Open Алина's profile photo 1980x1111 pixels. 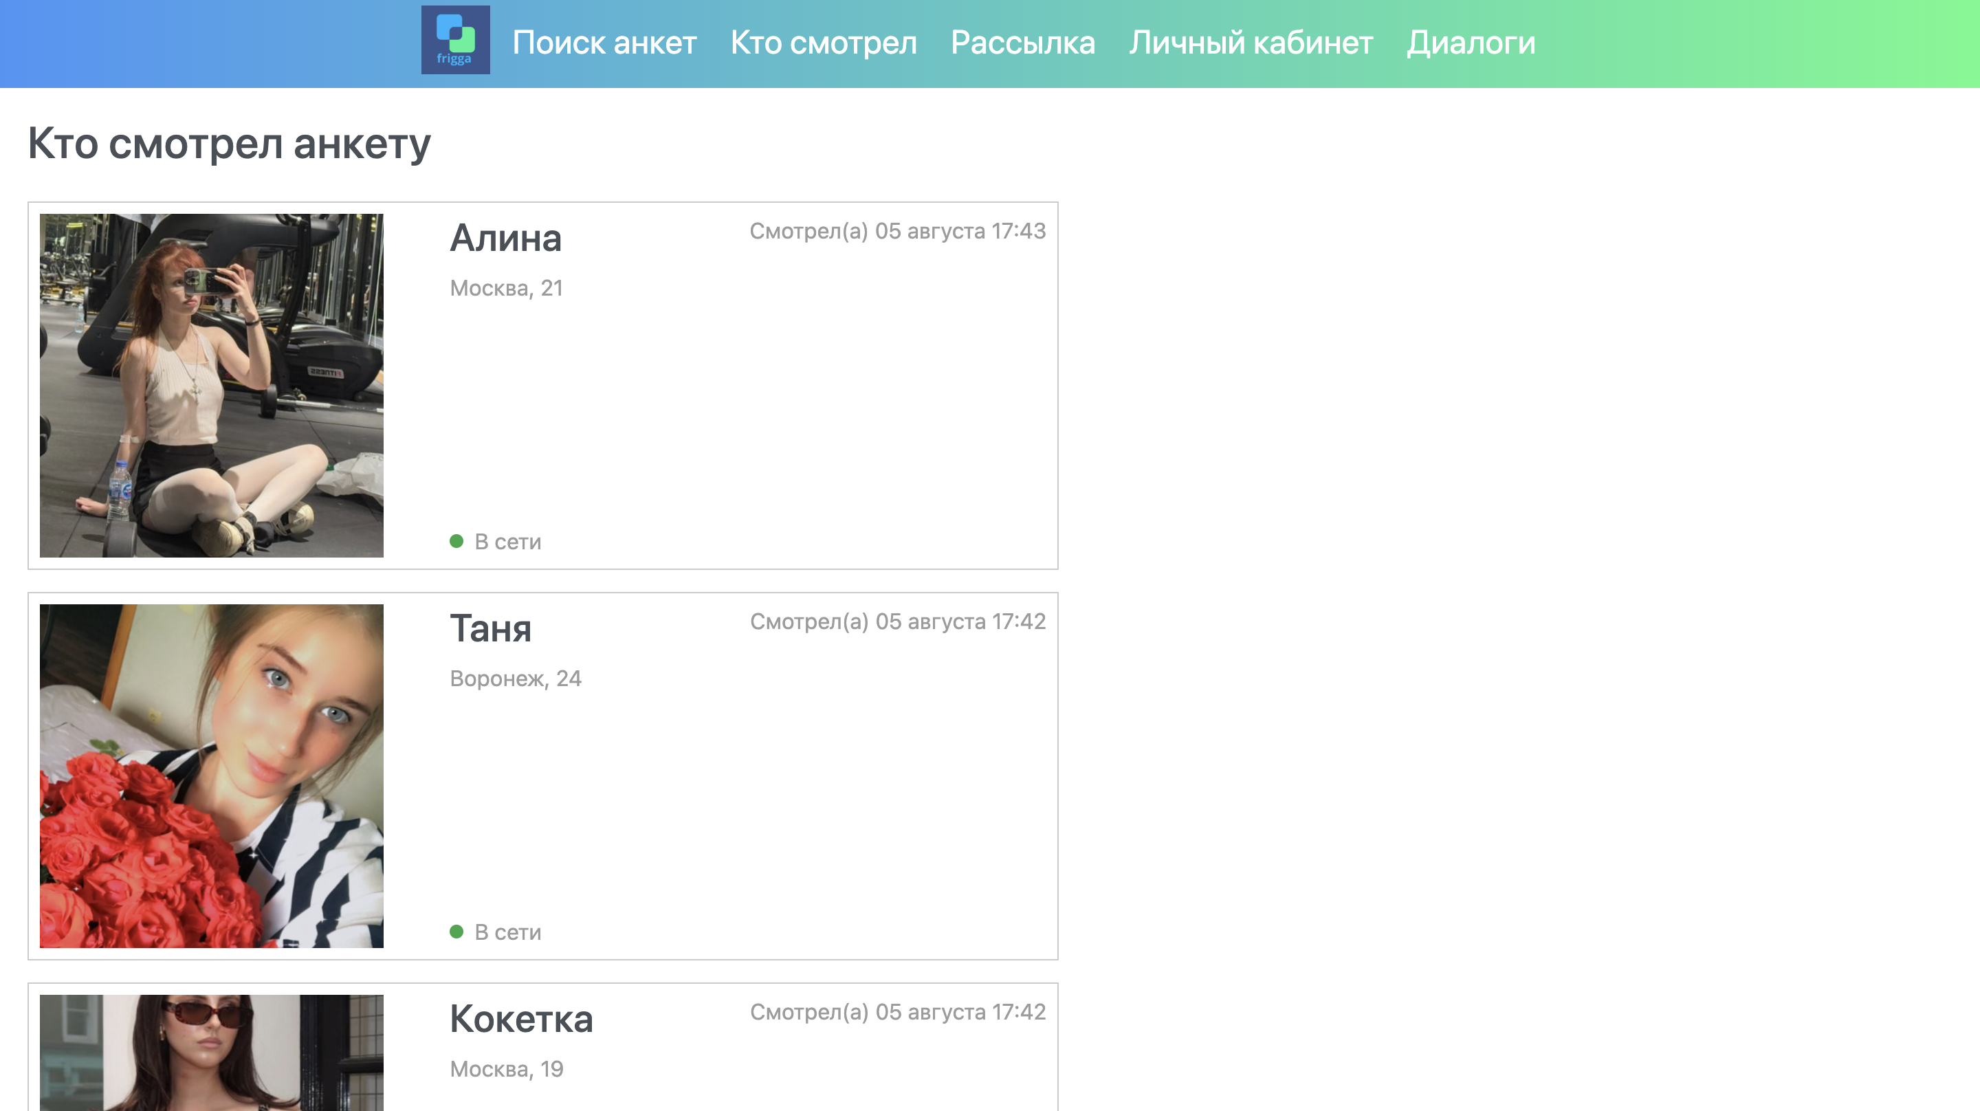click(211, 385)
